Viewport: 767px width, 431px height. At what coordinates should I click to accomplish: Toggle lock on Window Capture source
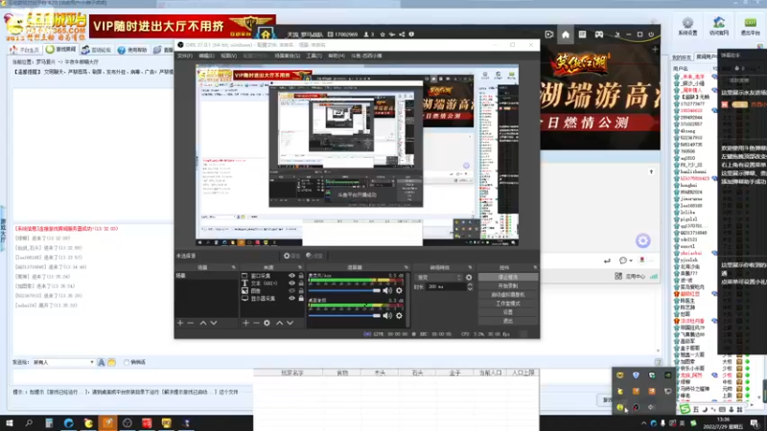[x=301, y=276]
